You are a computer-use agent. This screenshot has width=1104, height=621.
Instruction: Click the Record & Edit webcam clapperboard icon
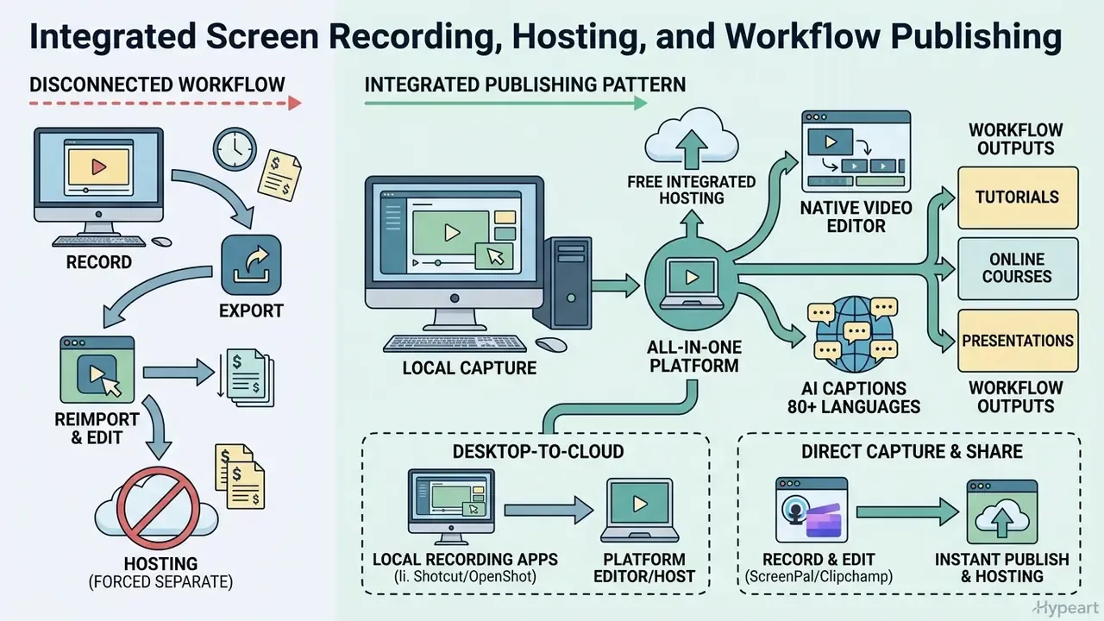tap(813, 510)
